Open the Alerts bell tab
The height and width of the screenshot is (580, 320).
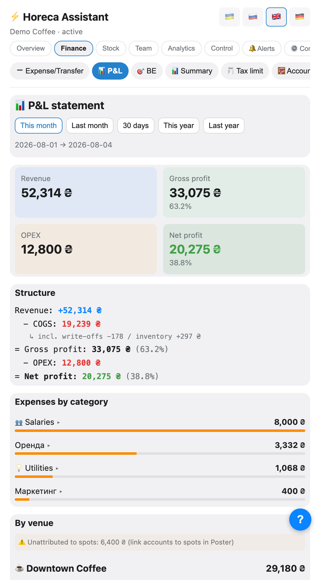262,48
